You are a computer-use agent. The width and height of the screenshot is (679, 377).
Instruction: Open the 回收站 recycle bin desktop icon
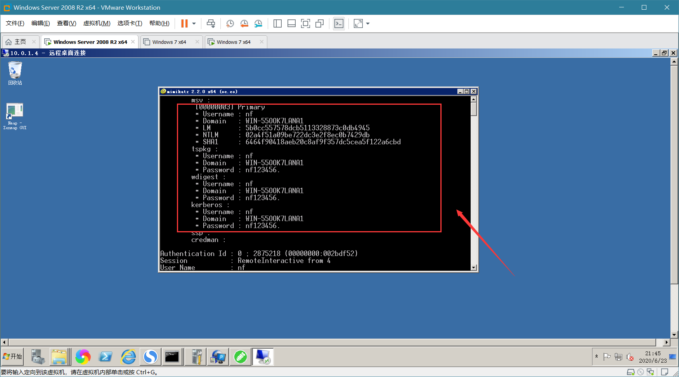[x=15, y=73]
